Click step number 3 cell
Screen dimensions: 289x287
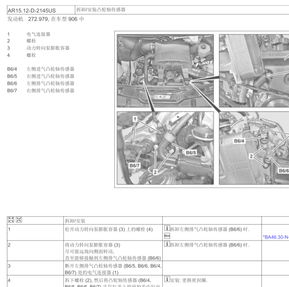pos(35,268)
